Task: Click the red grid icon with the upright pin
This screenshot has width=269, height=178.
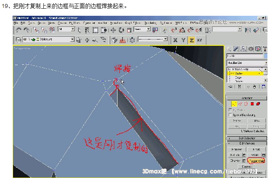Action: pyautogui.click(x=123, y=40)
